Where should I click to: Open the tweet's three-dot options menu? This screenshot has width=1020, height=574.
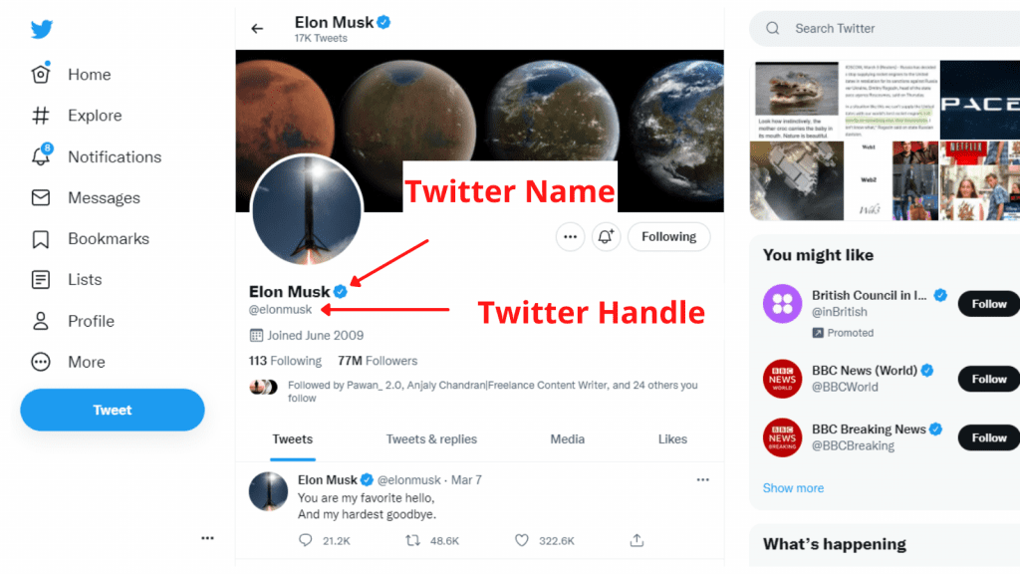click(702, 479)
